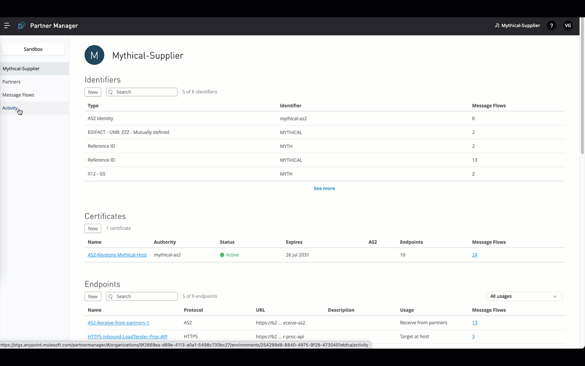
Task: Click the Target at host usage cell
Action: [x=414, y=337]
